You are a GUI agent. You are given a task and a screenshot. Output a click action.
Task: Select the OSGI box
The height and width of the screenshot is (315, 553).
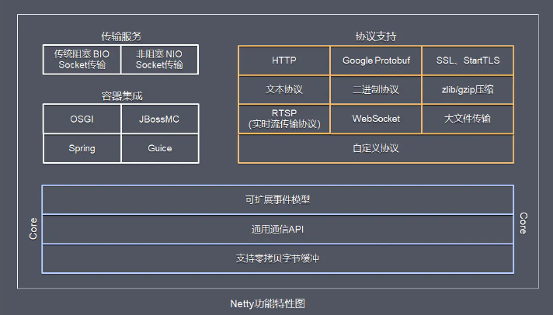[x=82, y=119]
